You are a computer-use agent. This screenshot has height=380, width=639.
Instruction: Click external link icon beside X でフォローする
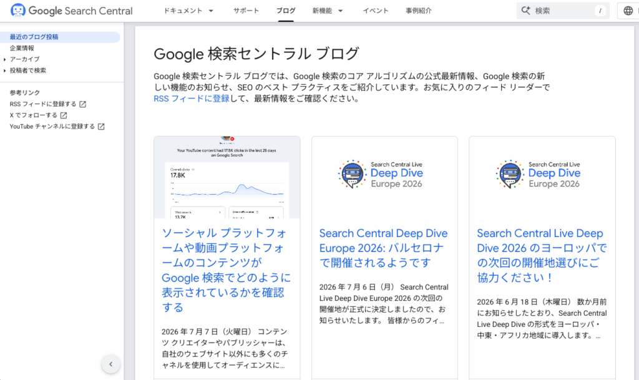[64, 115]
